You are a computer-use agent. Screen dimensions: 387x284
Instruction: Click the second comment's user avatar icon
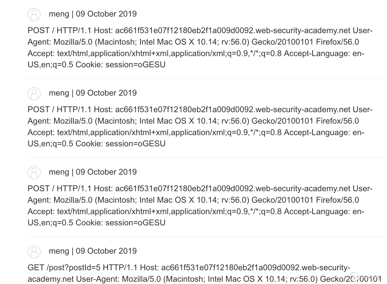pyautogui.click(x=34, y=94)
